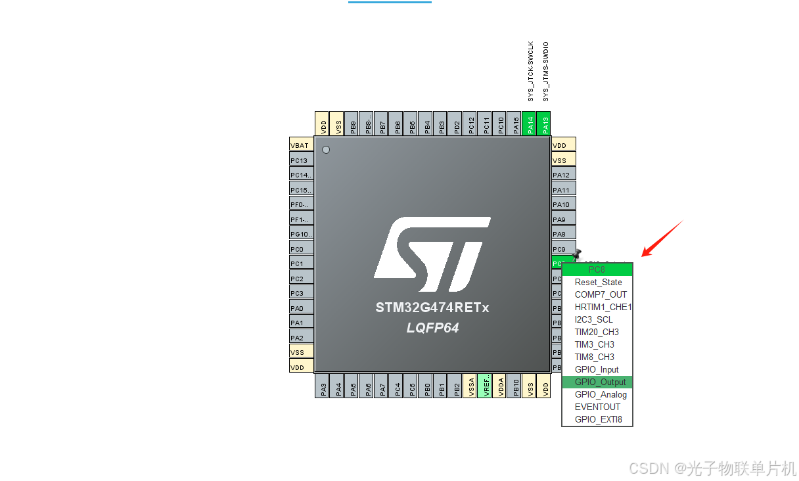Click pin PB1
Screen dimensions: 799x481
pos(441,386)
